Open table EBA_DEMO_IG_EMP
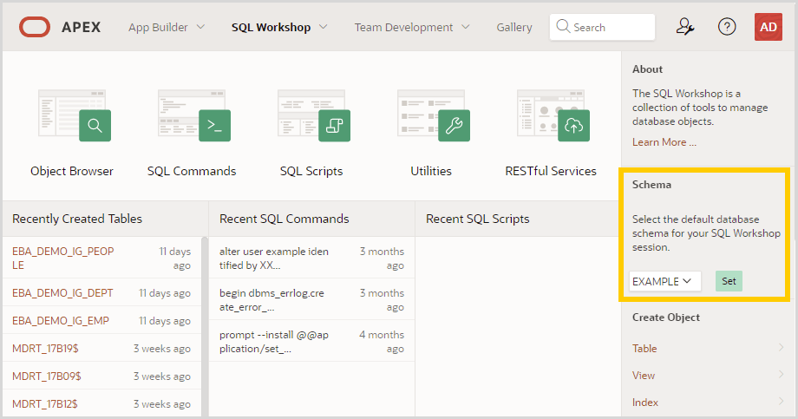Viewport: 798px width, 419px height. click(61, 321)
